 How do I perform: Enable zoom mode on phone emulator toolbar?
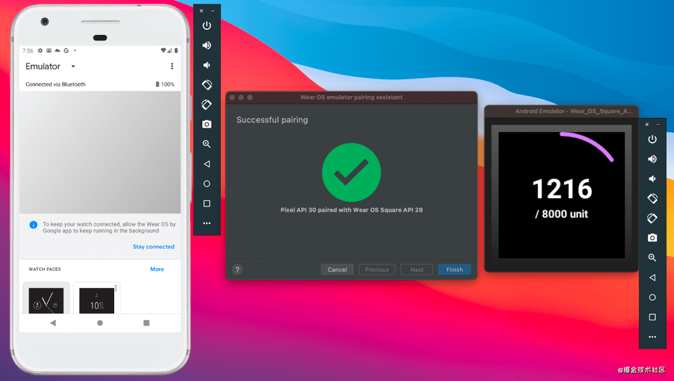click(x=206, y=144)
